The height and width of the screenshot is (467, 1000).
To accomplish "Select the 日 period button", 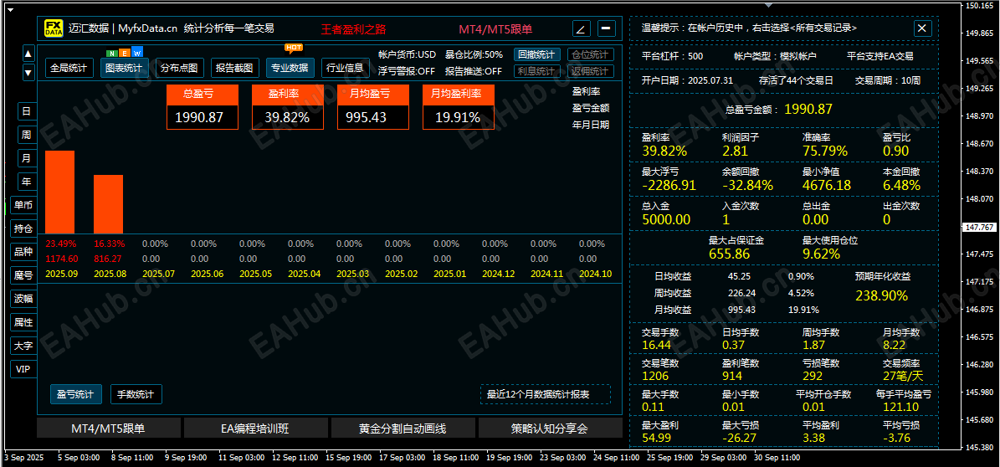I will tap(27, 111).
